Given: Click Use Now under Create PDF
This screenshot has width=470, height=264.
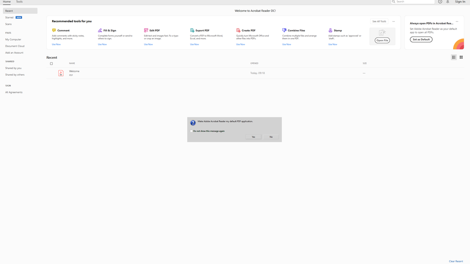Looking at the screenshot, I should coord(240,44).
